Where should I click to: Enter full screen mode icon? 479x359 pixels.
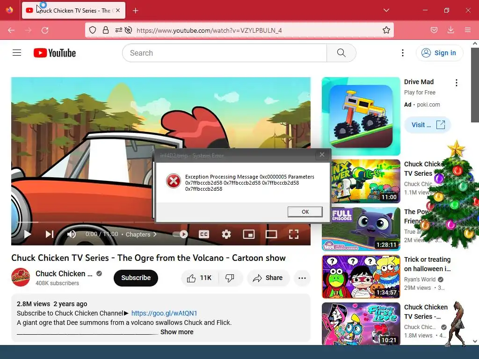tap(294, 234)
